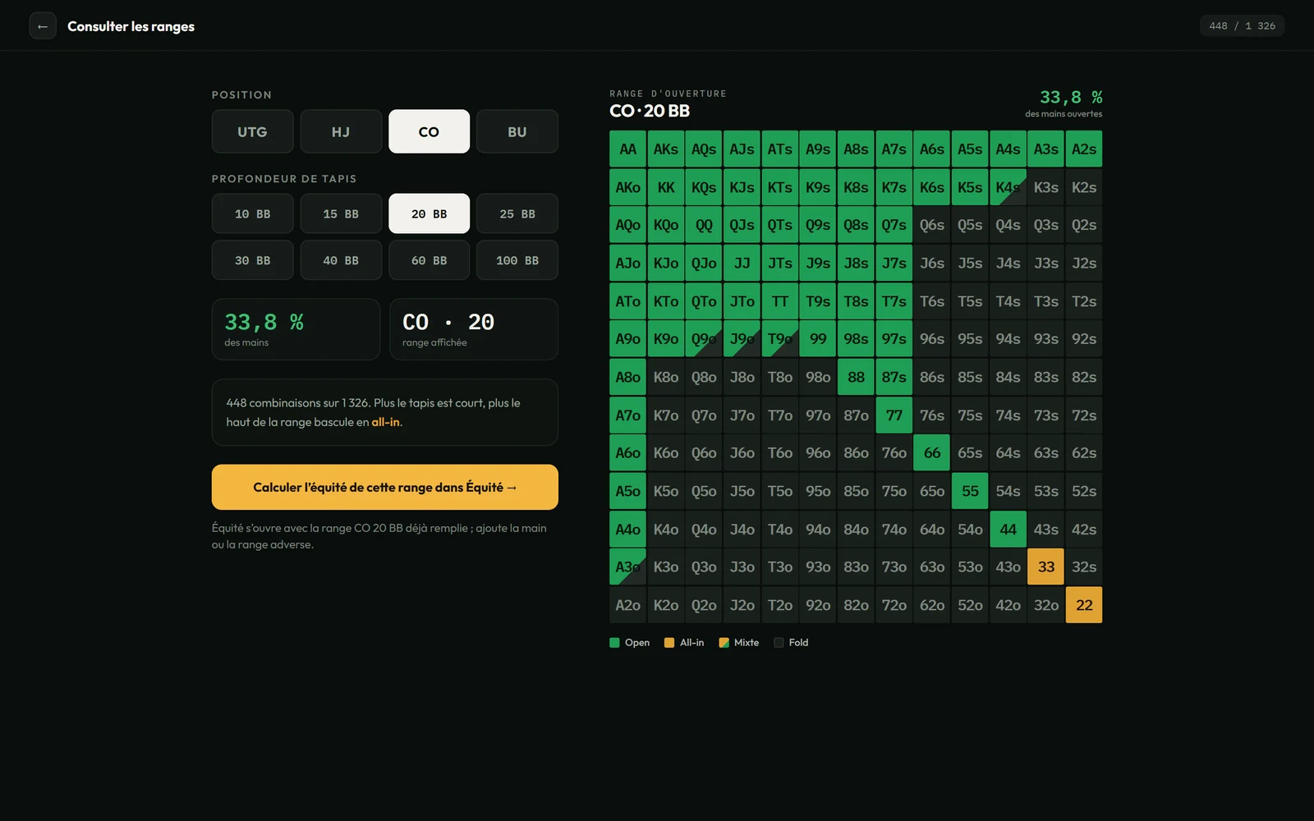
Task: Click the orange All-in legend swatch
Action: pos(669,643)
